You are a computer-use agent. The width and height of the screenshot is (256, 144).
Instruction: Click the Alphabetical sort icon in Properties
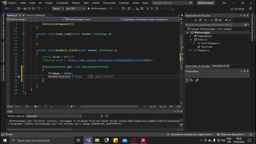pyautogui.click(x=192, y=80)
